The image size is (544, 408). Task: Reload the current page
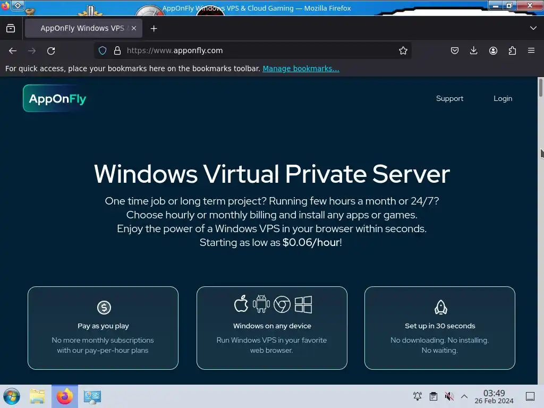pos(51,50)
